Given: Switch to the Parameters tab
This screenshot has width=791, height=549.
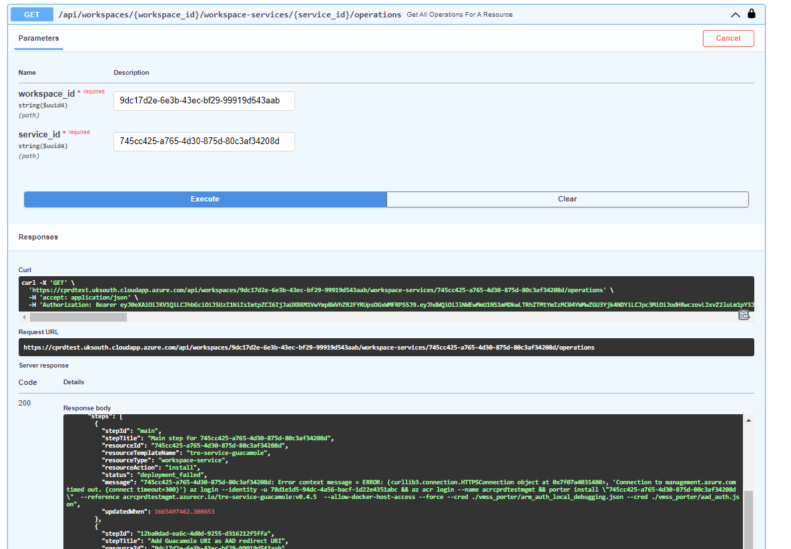Looking at the screenshot, I should (38, 39).
